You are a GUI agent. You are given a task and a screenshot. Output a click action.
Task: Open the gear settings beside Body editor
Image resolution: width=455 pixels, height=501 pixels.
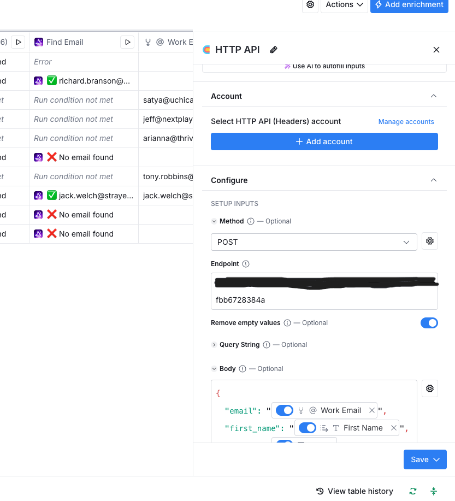[430, 388]
